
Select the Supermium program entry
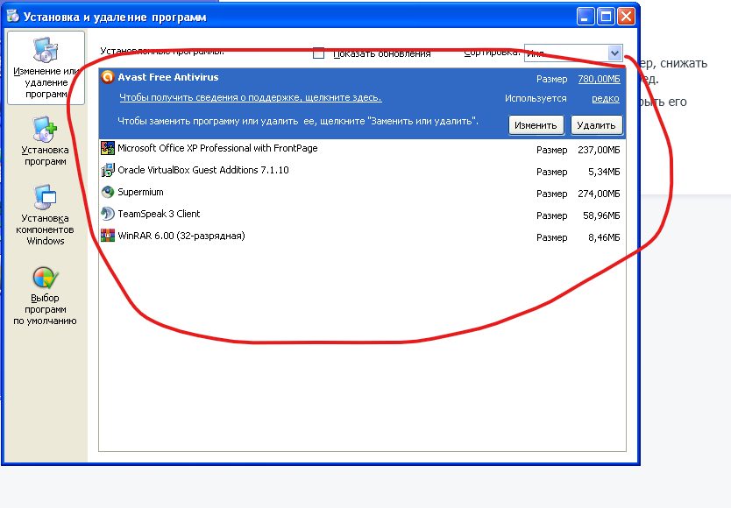pyautogui.click(x=362, y=193)
